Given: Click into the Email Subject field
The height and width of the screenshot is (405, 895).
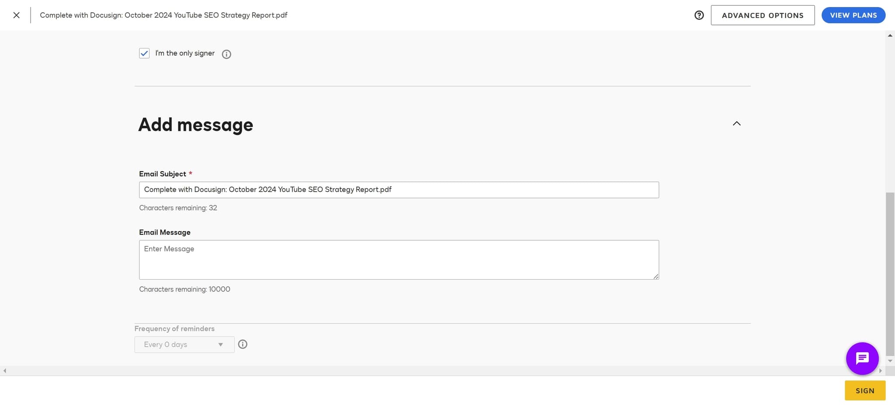Looking at the screenshot, I should (399, 190).
